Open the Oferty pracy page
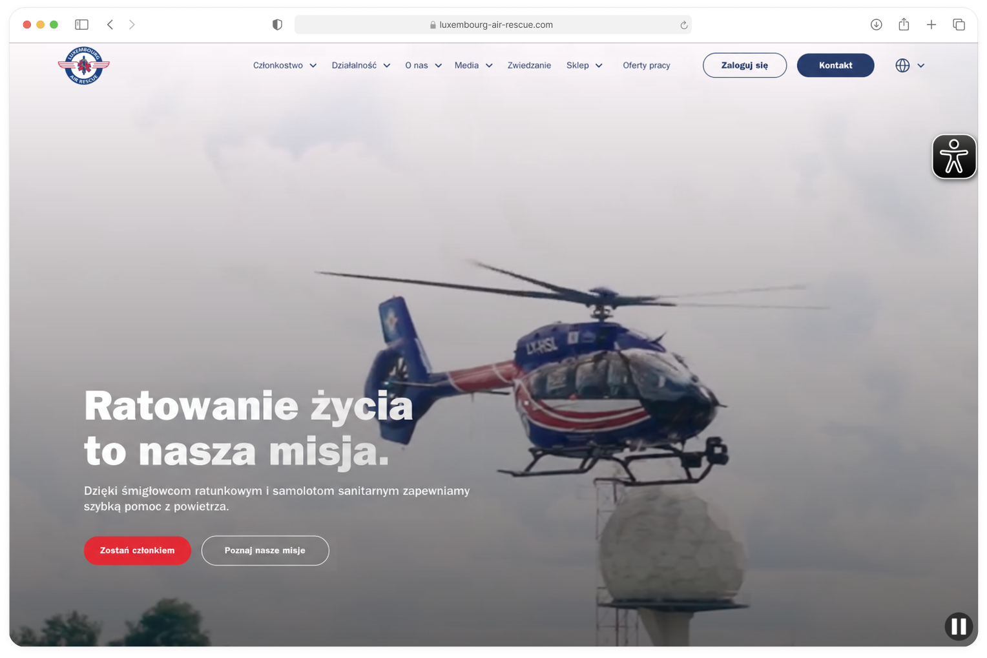The width and height of the screenshot is (987, 658). coord(647,65)
